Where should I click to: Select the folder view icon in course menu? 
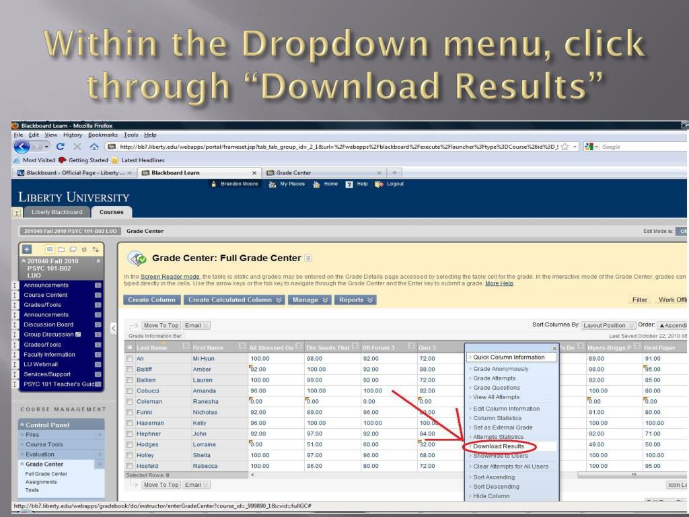tap(61, 249)
